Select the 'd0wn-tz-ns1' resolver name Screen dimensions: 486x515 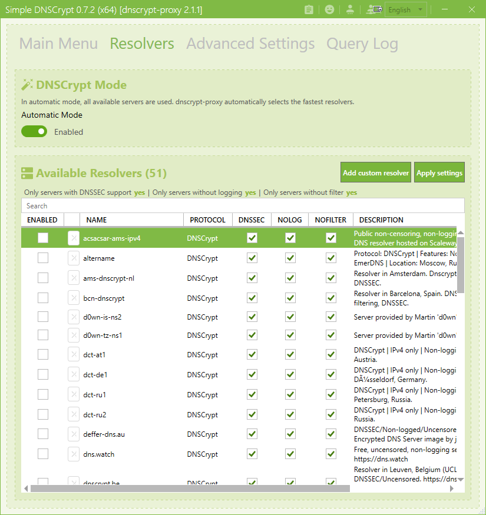click(103, 335)
